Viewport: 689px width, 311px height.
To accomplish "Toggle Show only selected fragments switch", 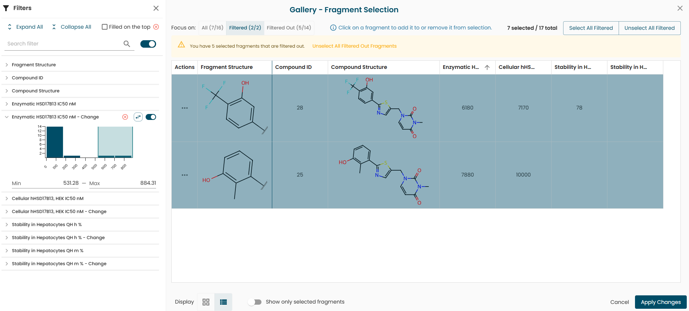I will click(255, 302).
